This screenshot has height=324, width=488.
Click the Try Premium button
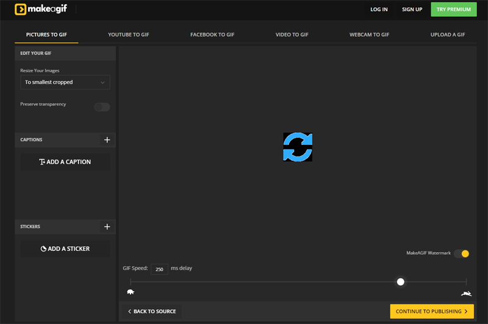click(x=453, y=9)
